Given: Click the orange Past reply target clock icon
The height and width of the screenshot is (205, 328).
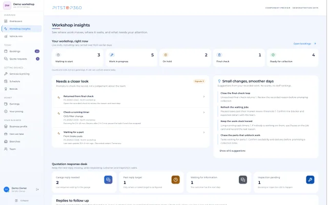Looking at the screenshot, I should click(175, 180).
